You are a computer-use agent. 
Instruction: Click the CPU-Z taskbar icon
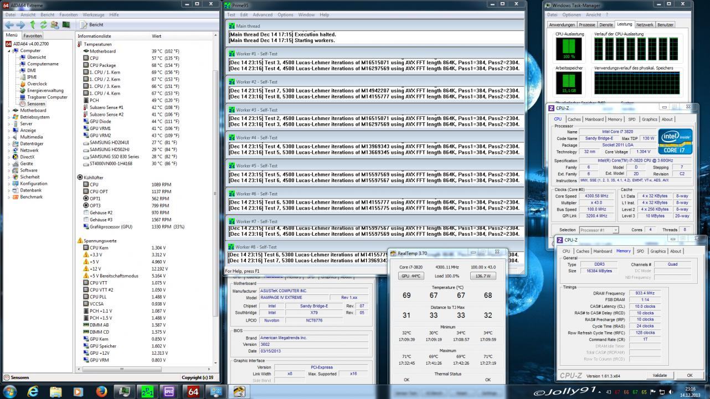(x=170, y=391)
